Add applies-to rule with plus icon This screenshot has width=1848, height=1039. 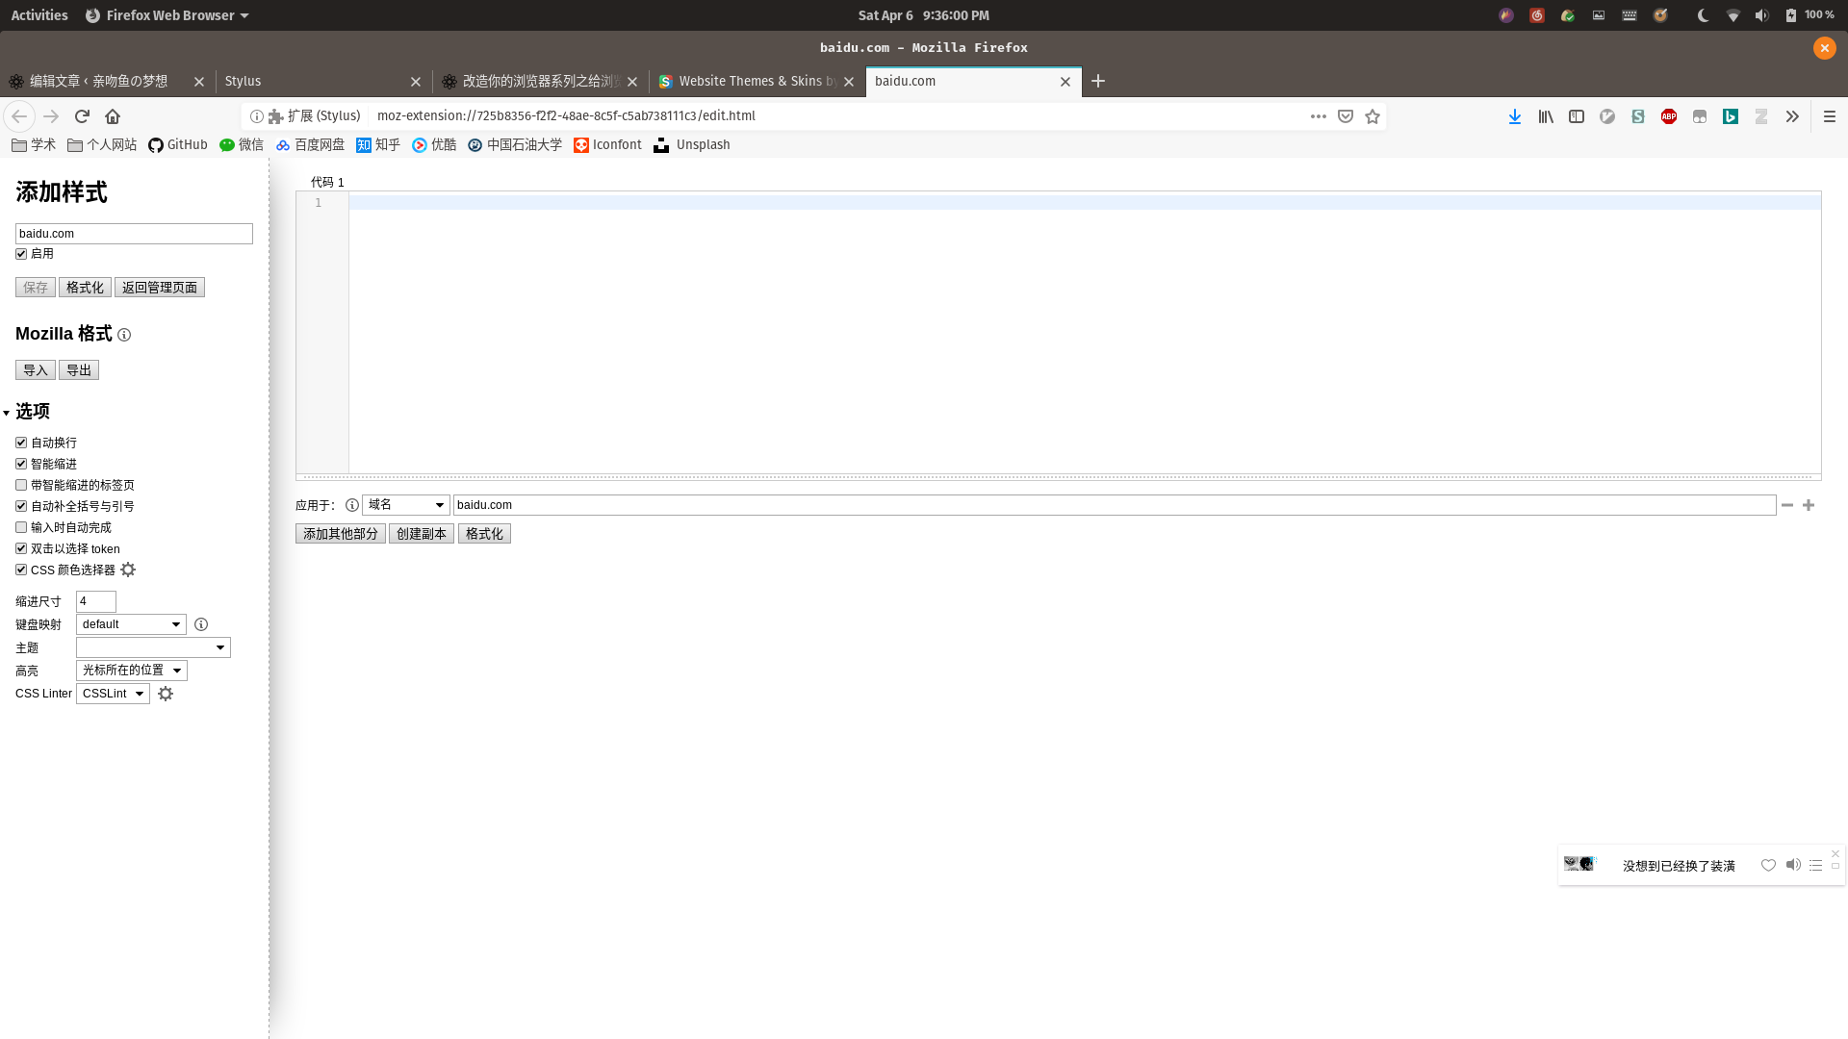pyautogui.click(x=1809, y=505)
